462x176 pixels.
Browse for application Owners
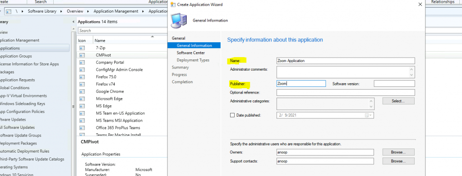pos(398,152)
